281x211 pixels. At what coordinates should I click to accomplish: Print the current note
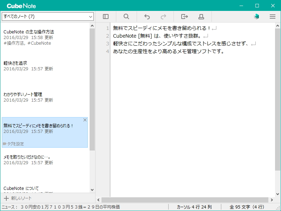pos(201,17)
